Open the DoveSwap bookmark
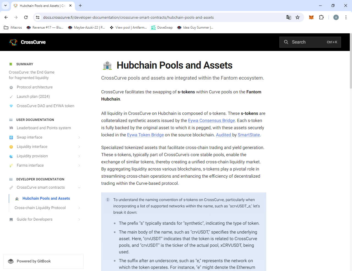Viewport: 352px width, 271px height. (x=162, y=28)
